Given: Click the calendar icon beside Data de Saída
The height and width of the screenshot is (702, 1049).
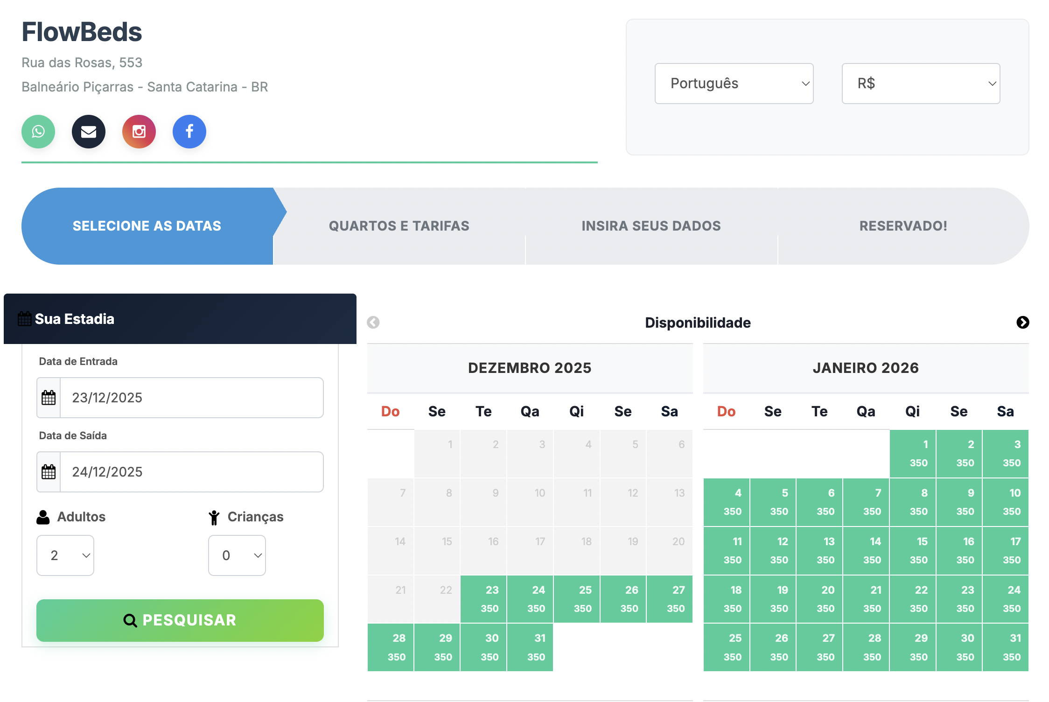Looking at the screenshot, I should click(x=48, y=471).
